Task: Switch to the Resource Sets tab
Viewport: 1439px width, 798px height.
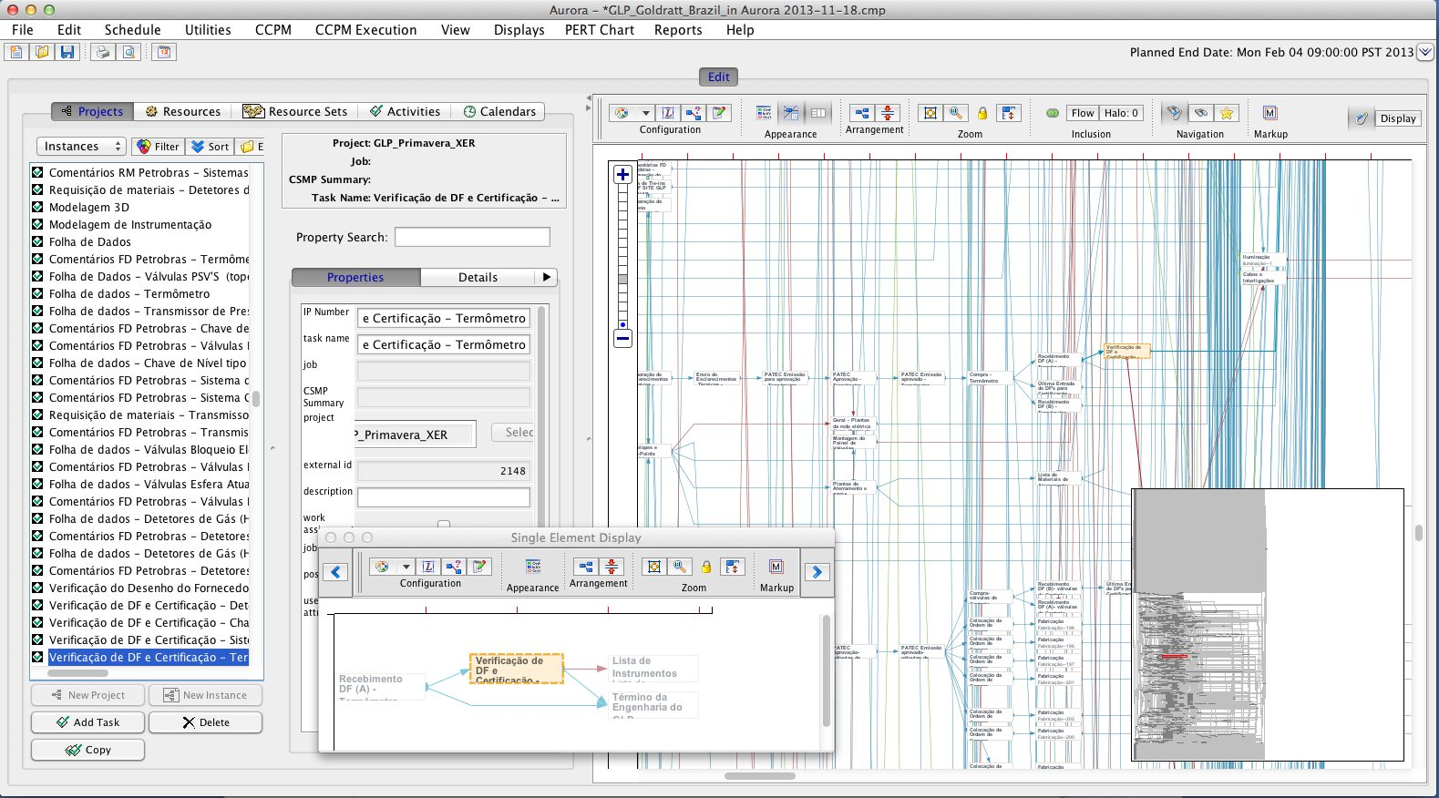Action: [296, 111]
